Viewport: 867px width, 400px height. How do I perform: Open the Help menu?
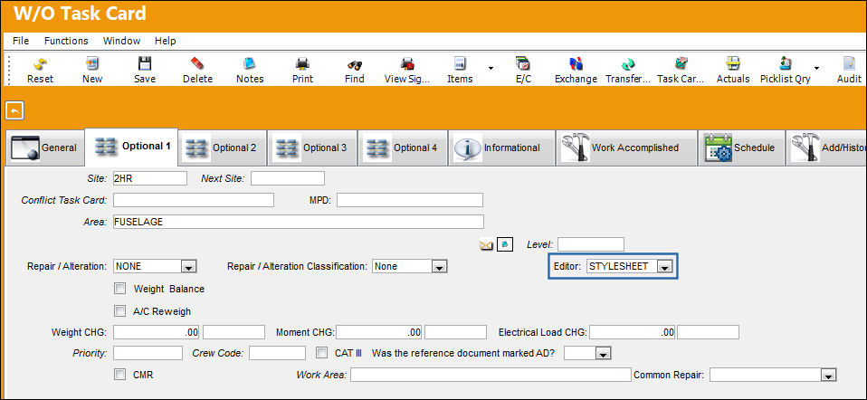pos(166,41)
